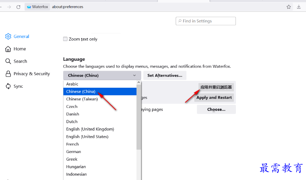Select English (United States)
The image size is (306, 180).
pyautogui.click(x=100, y=137)
